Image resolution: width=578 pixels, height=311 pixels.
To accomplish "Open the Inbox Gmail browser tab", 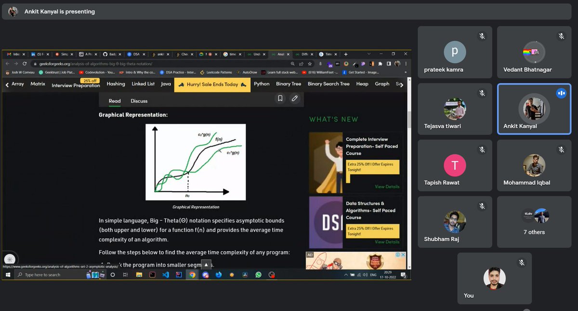I will pyautogui.click(x=17, y=54).
